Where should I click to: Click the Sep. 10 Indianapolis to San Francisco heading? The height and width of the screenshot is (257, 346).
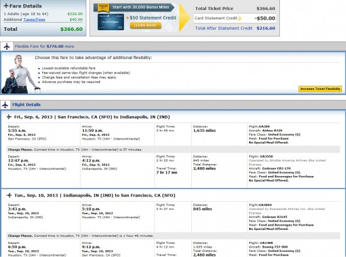(95, 195)
